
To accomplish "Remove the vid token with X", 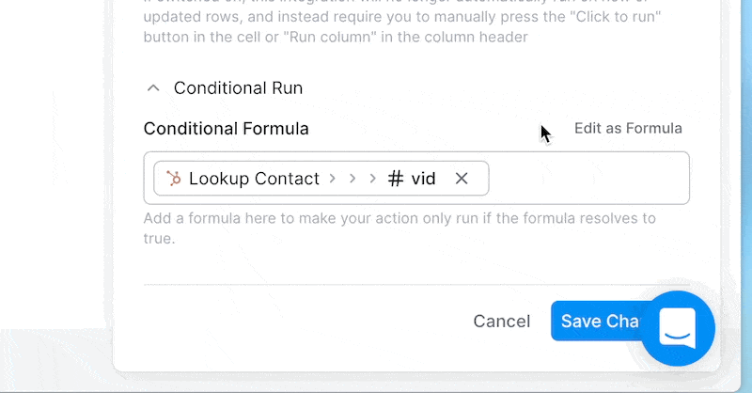I will [x=462, y=179].
